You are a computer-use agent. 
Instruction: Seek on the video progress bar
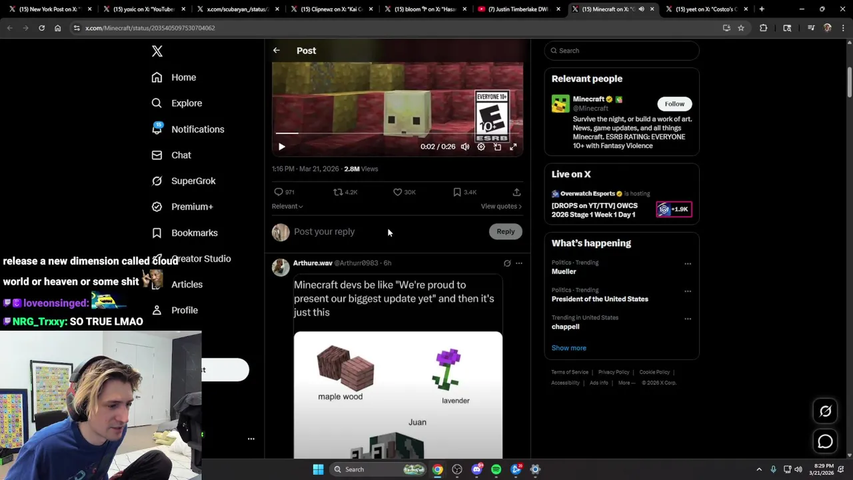pos(397,133)
